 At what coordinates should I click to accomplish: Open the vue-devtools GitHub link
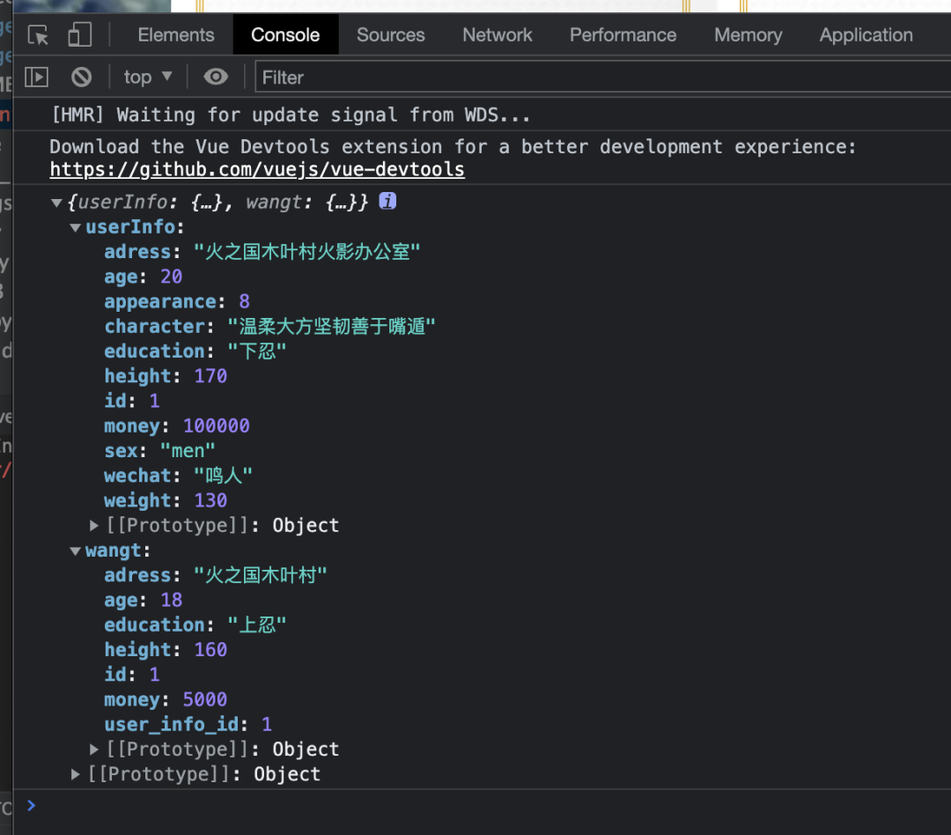coord(257,169)
